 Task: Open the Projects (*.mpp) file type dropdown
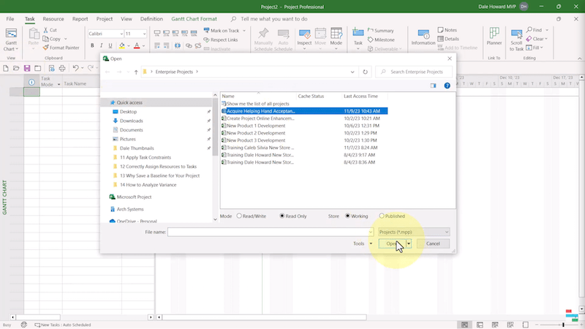click(414, 232)
